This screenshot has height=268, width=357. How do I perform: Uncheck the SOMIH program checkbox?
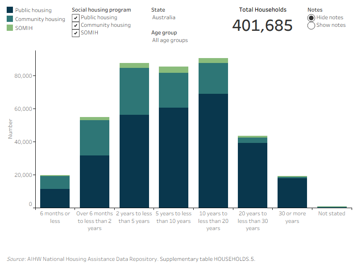coord(75,33)
